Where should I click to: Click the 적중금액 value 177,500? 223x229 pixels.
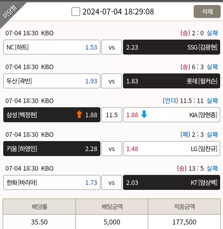pyautogui.click(x=184, y=222)
